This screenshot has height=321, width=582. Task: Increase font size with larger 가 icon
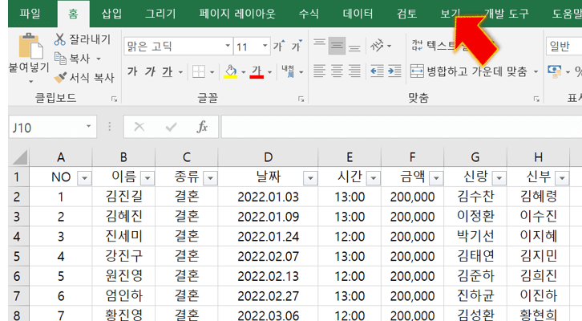point(279,46)
